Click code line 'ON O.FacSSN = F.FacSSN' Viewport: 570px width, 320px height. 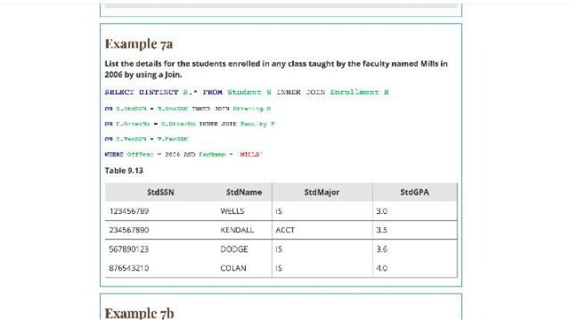click(x=147, y=139)
